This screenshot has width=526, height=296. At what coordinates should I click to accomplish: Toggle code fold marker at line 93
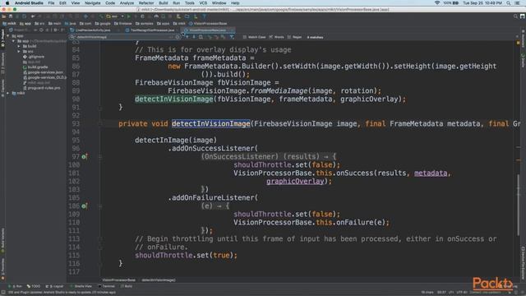[100, 123]
